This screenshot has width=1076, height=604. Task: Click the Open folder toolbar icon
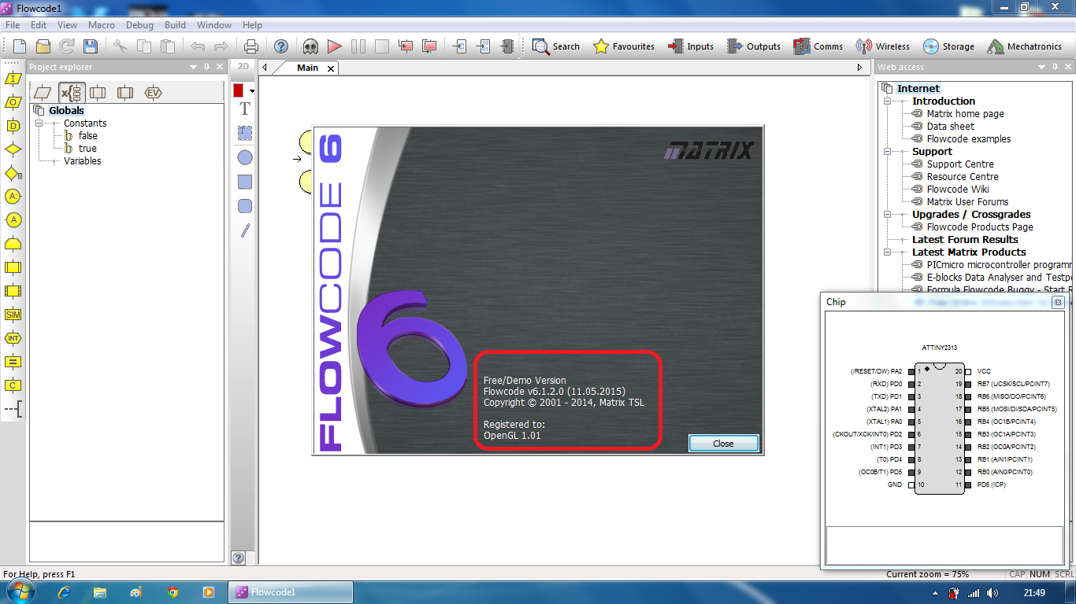(x=43, y=46)
